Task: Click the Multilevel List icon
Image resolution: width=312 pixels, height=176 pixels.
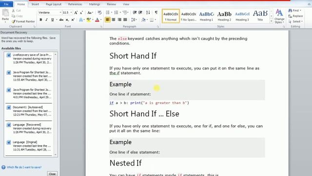Action: [x=125, y=13]
